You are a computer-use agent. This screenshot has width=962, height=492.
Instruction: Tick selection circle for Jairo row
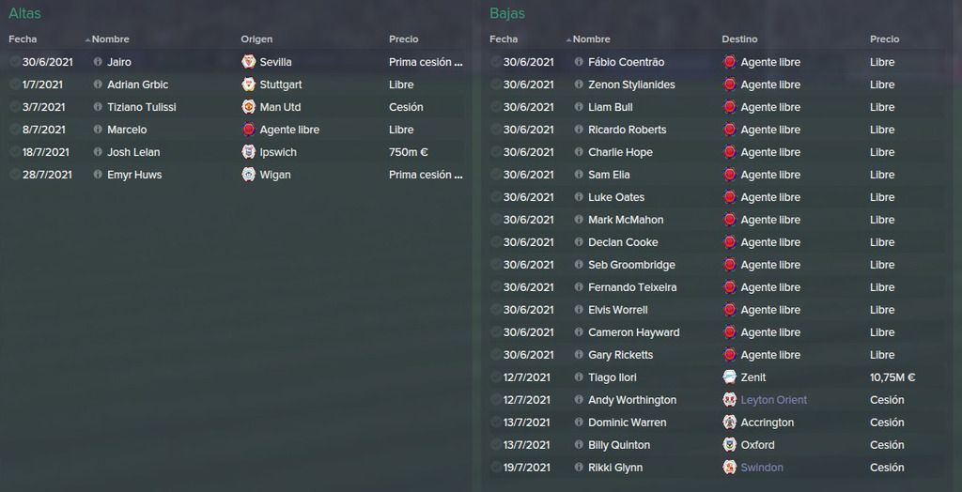tap(15, 62)
